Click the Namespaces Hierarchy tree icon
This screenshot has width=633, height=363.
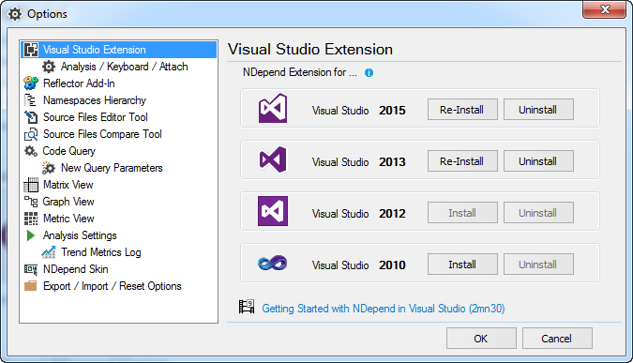click(31, 100)
